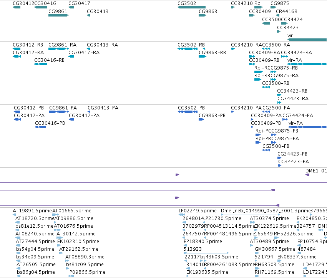Select transcript CG30409-RA
The width and height of the screenshot is (327, 278).
click(265, 53)
